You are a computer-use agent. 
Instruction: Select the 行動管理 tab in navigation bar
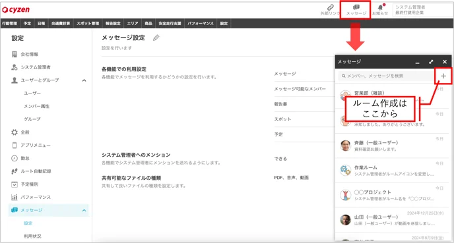tap(9, 24)
